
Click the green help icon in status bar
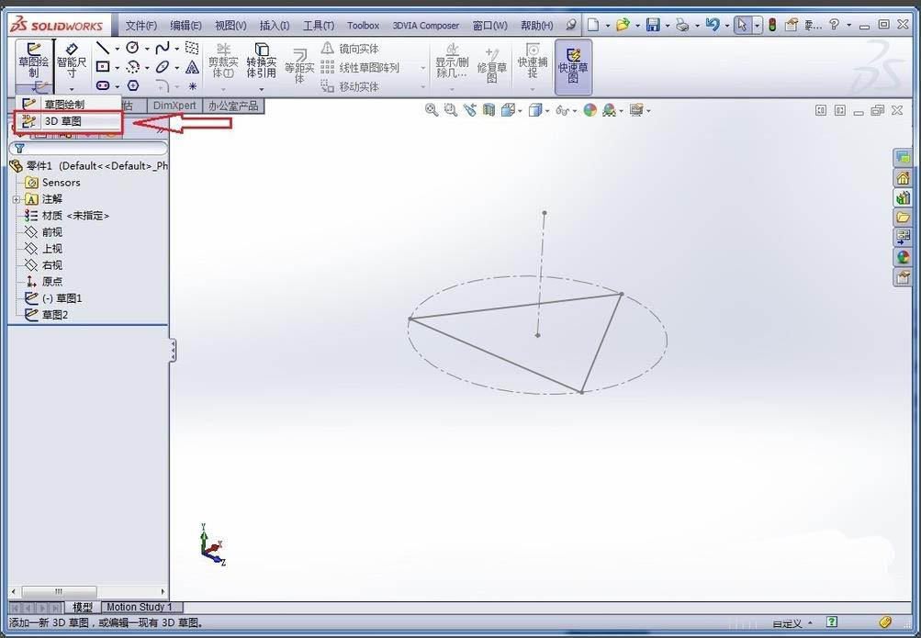point(832,622)
